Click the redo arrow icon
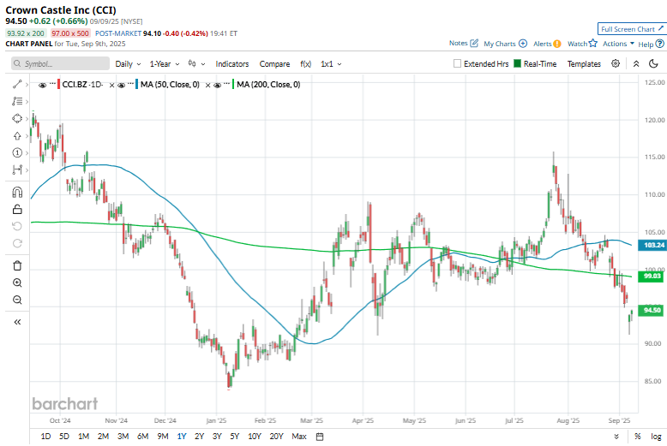Image resolution: width=667 pixels, height=446 pixels. (17, 243)
